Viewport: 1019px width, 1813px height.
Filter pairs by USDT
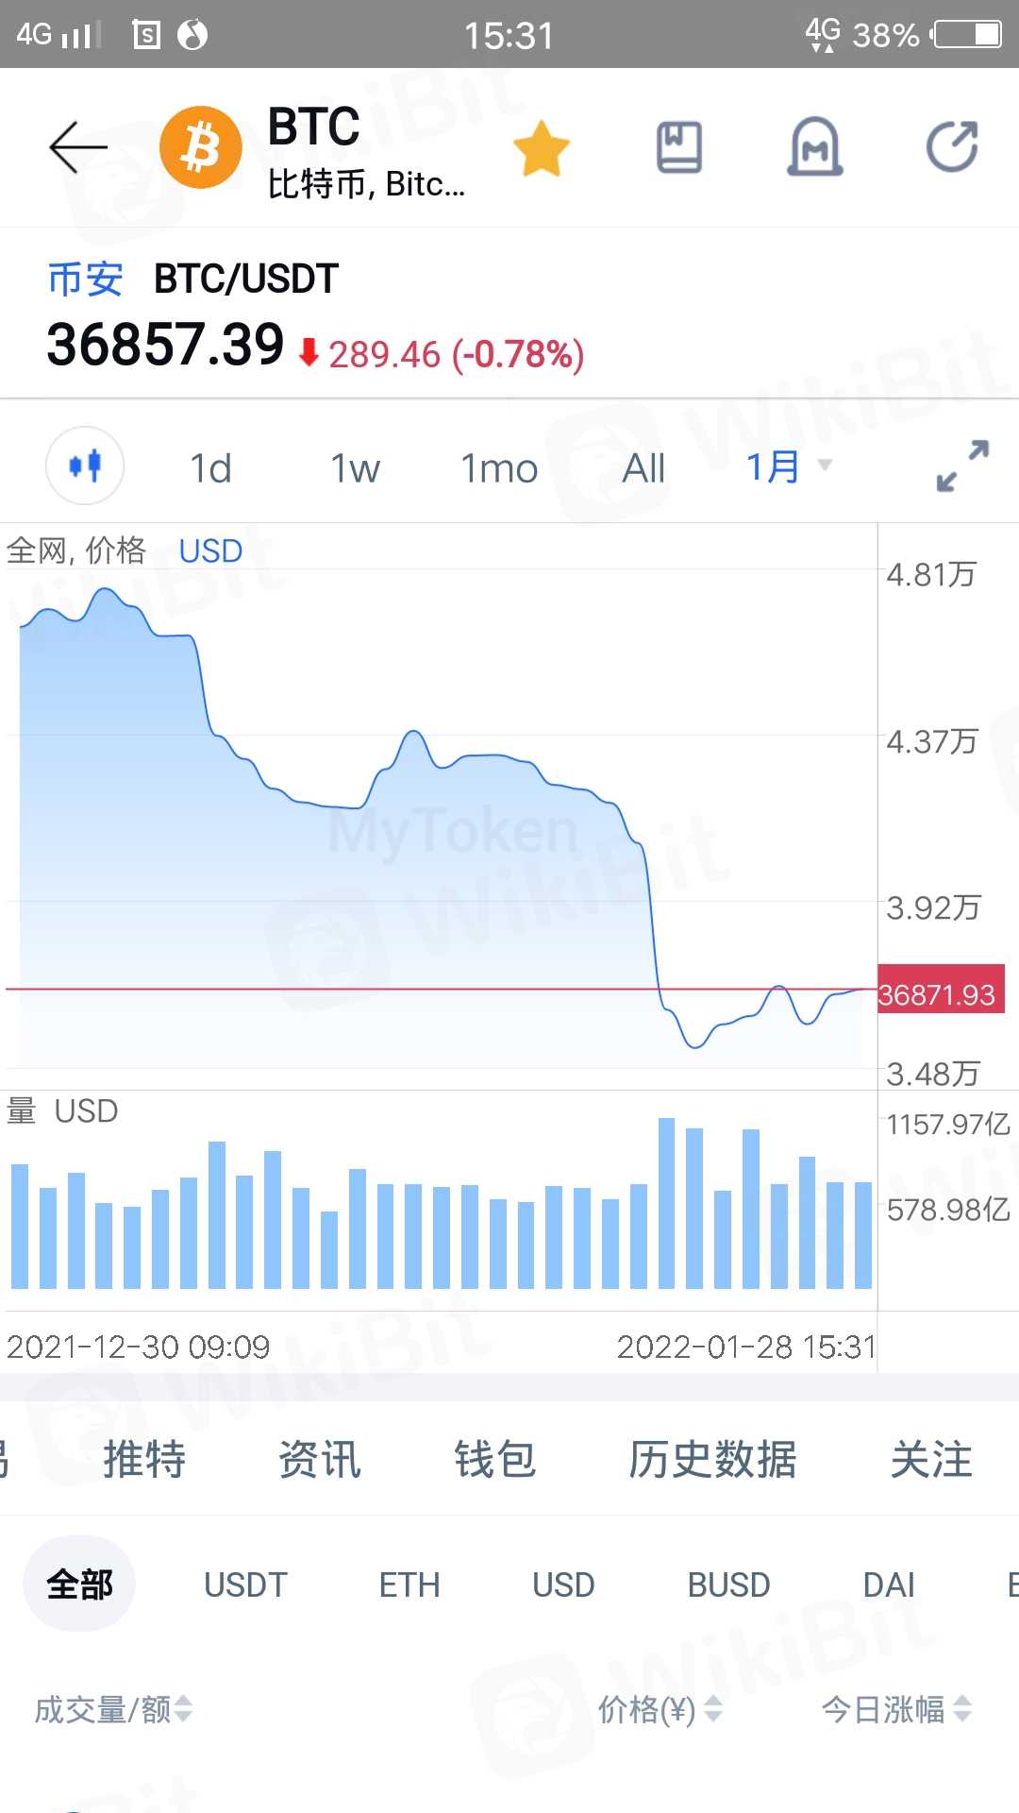(245, 1584)
